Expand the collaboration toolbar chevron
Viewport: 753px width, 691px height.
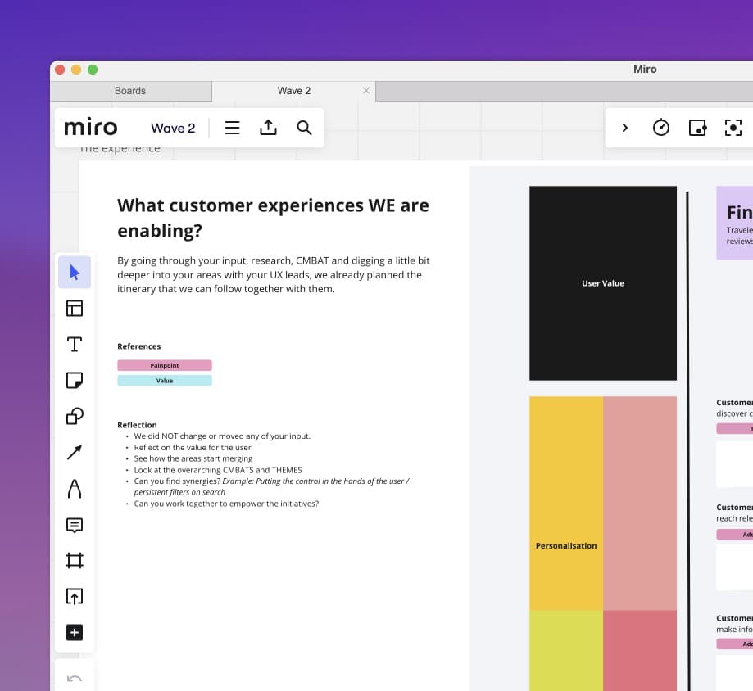pos(625,128)
